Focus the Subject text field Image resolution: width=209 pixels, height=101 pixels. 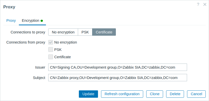pos(118,78)
